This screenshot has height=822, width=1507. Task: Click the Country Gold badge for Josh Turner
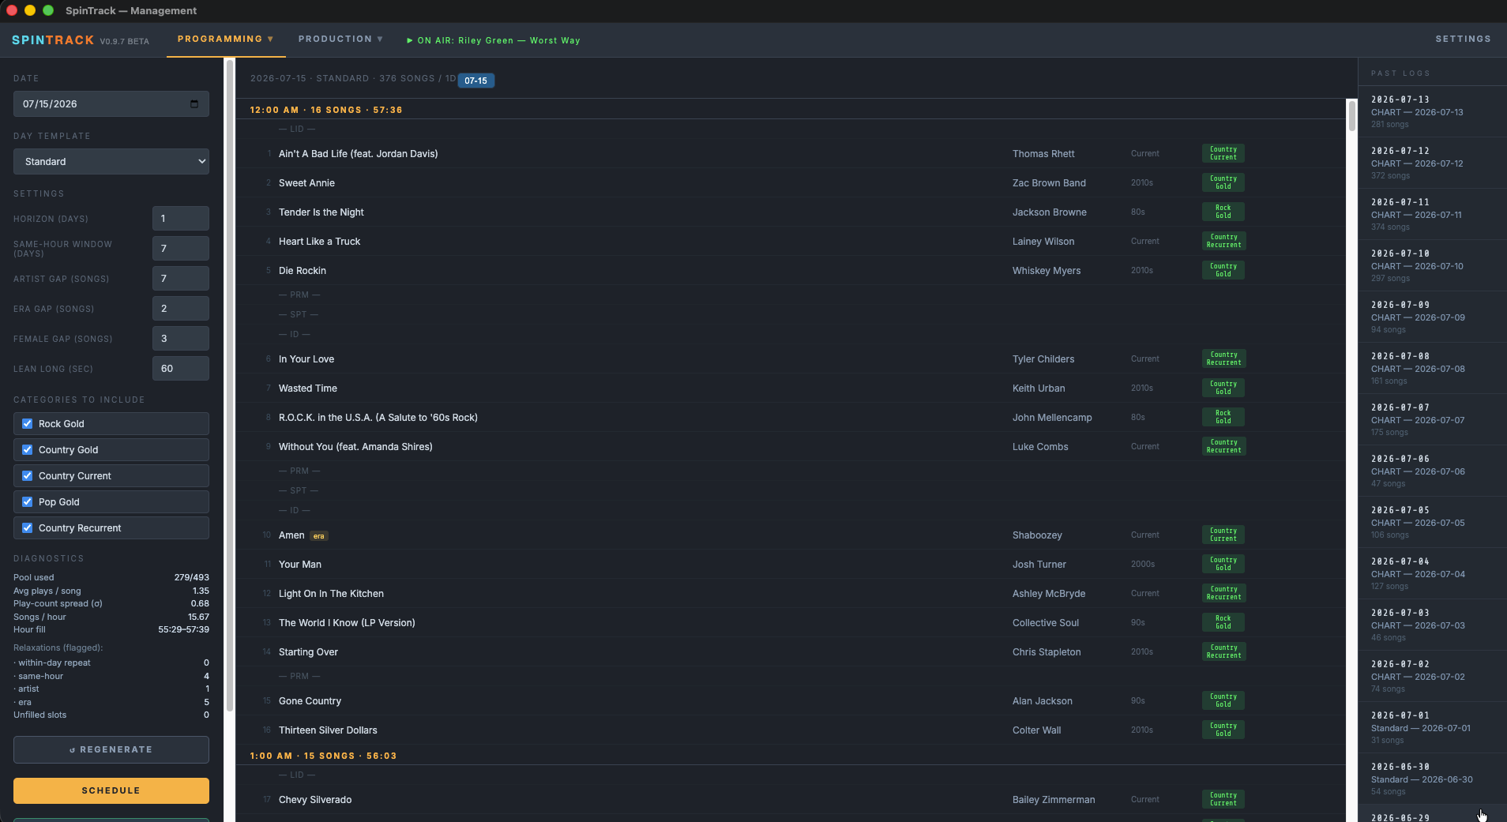coord(1223,564)
